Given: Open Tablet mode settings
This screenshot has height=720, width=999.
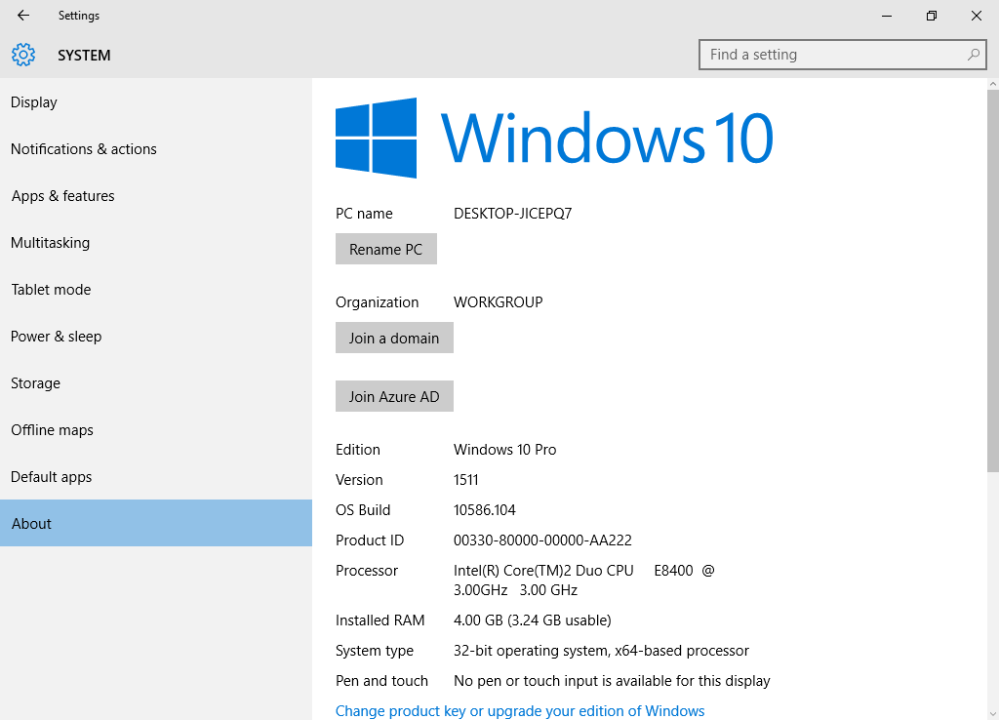Looking at the screenshot, I should [x=156, y=290].
